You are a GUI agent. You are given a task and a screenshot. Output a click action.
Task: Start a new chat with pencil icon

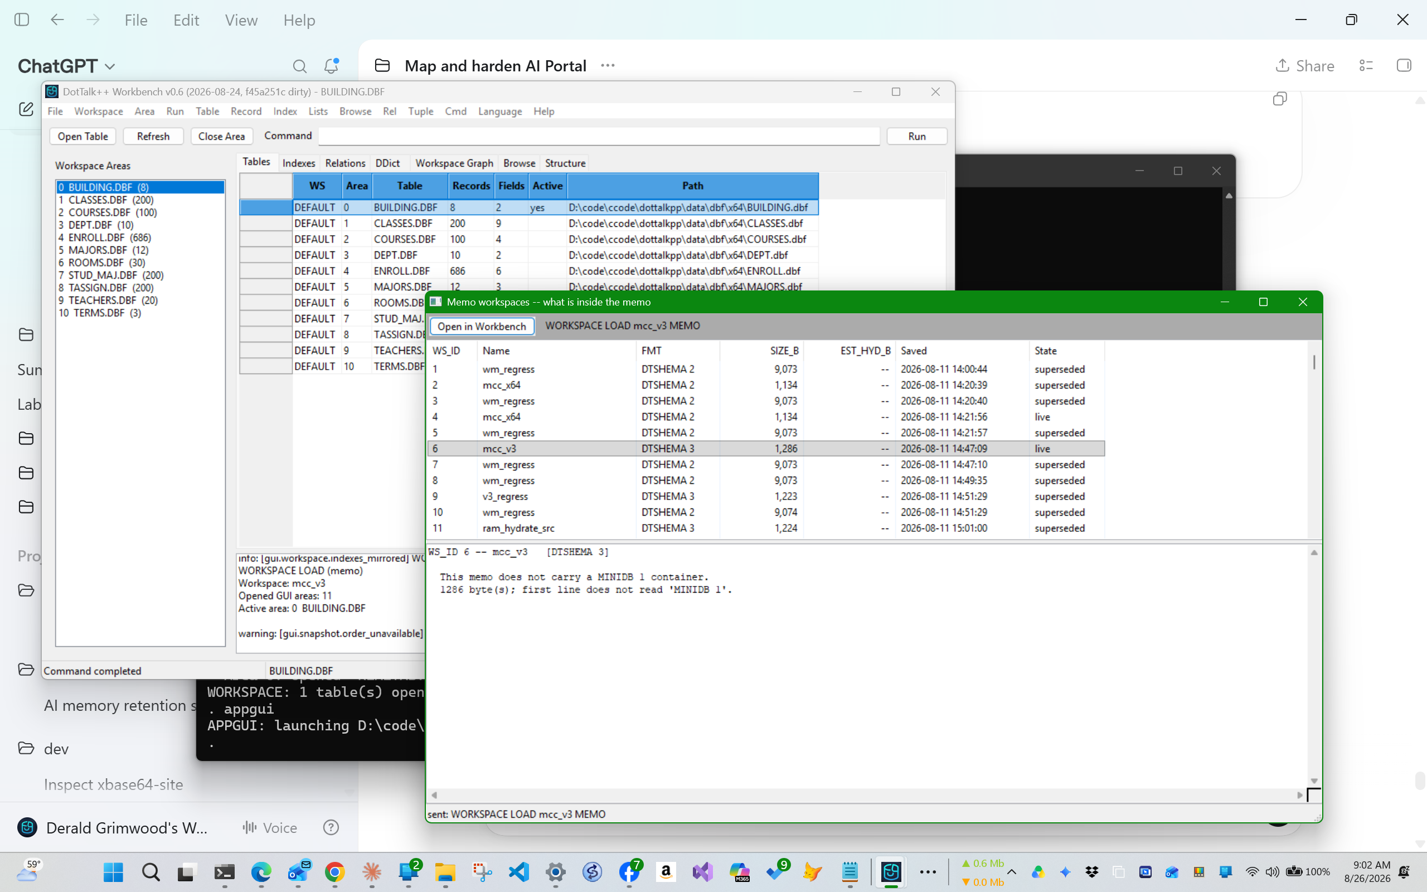pyautogui.click(x=26, y=109)
